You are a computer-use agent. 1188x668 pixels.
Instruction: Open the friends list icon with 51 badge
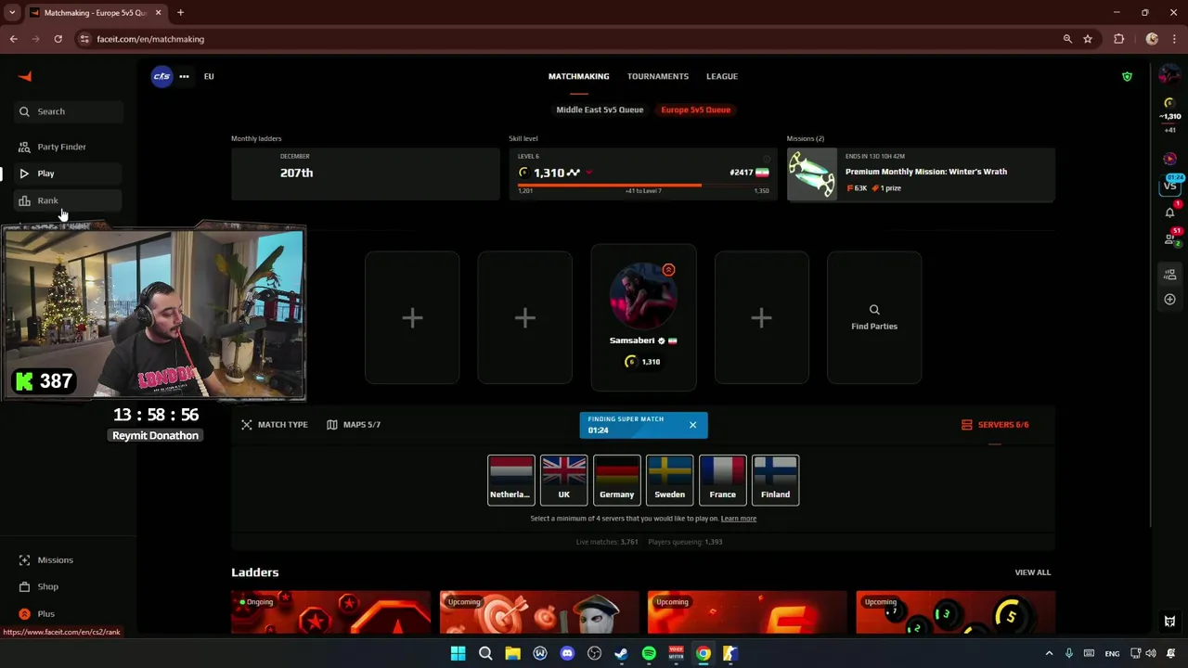[1169, 238]
